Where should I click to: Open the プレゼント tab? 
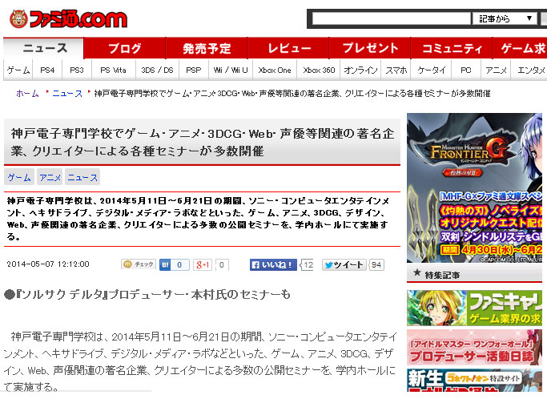pos(370,48)
